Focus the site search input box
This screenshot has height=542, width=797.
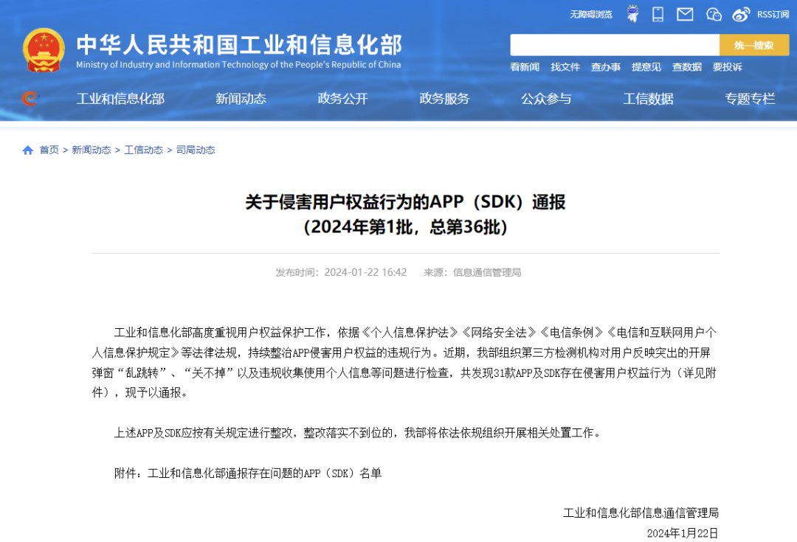click(x=615, y=45)
